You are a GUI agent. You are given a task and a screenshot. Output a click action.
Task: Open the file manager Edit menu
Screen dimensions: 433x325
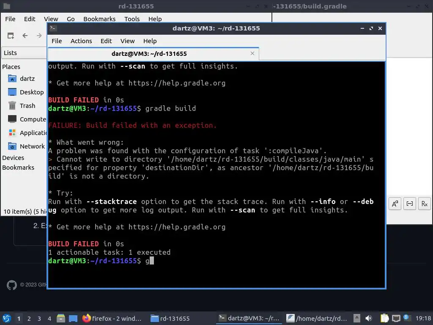click(x=30, y=19)
